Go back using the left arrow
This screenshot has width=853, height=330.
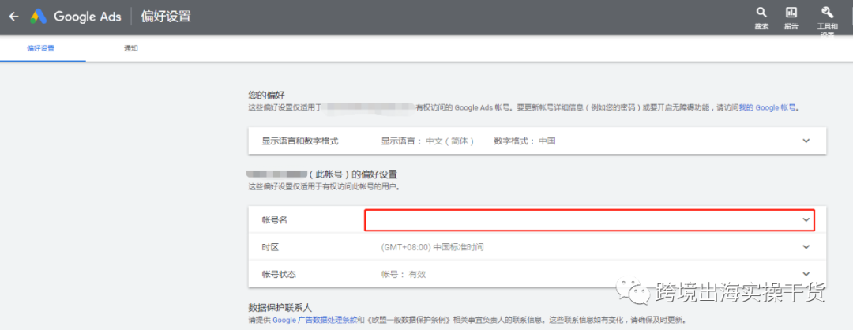[13, 17]
